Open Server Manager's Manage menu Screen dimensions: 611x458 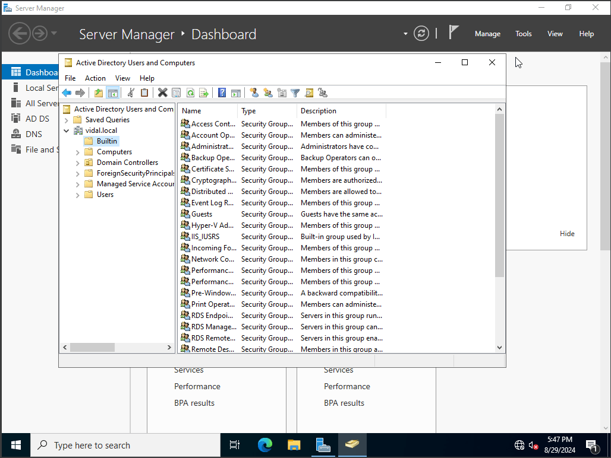(487, 34)
